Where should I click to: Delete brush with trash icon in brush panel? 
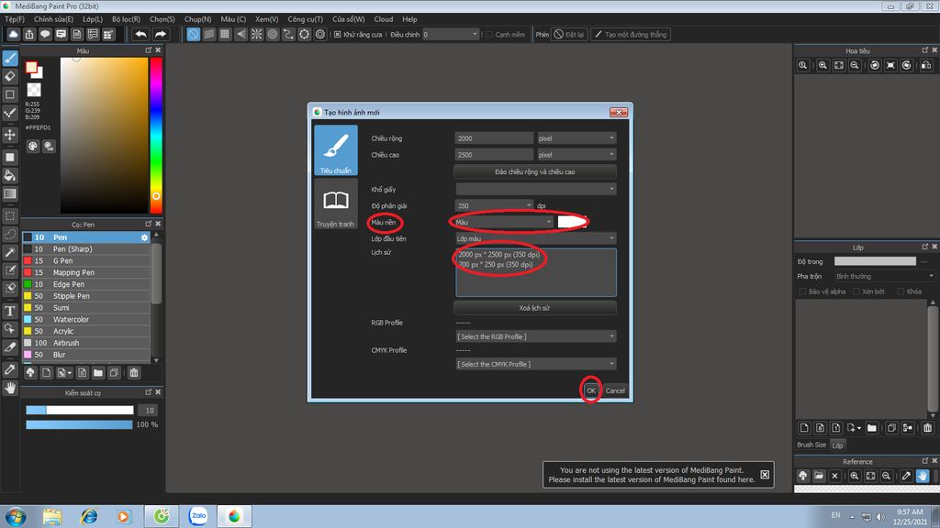click(134, 373)
